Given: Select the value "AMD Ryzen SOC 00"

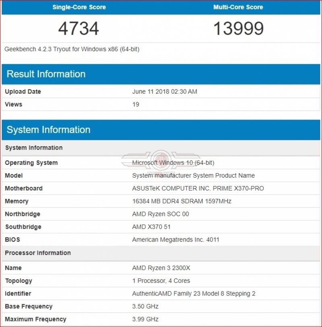Looking at the screenshot, I should pos(161,214).
